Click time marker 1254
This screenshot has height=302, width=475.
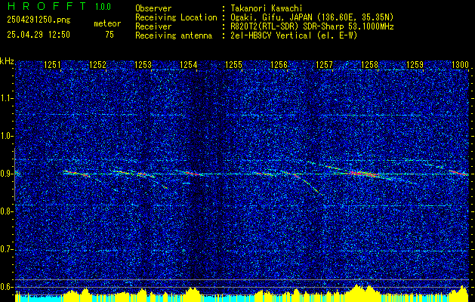(189, 65)
